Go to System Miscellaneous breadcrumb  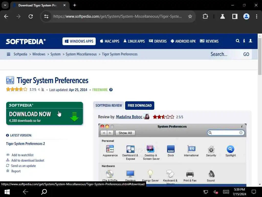tap(81, 54)
